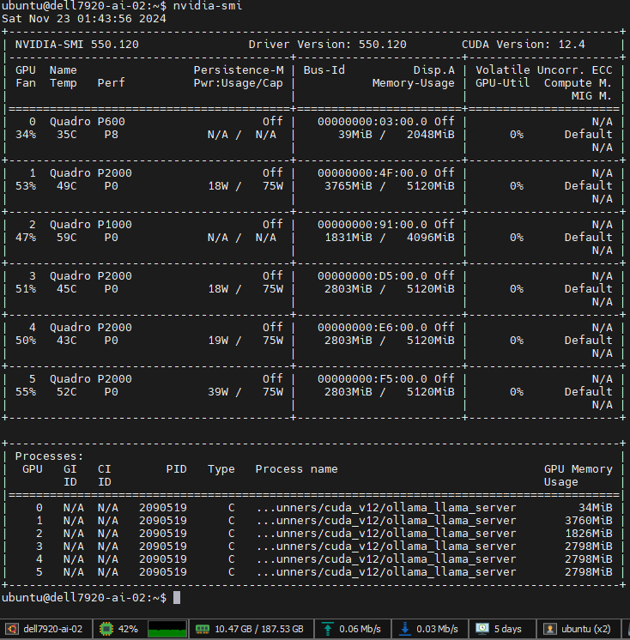
Task: Click bus ID 00000000:03:00.0
Action: 373,122
